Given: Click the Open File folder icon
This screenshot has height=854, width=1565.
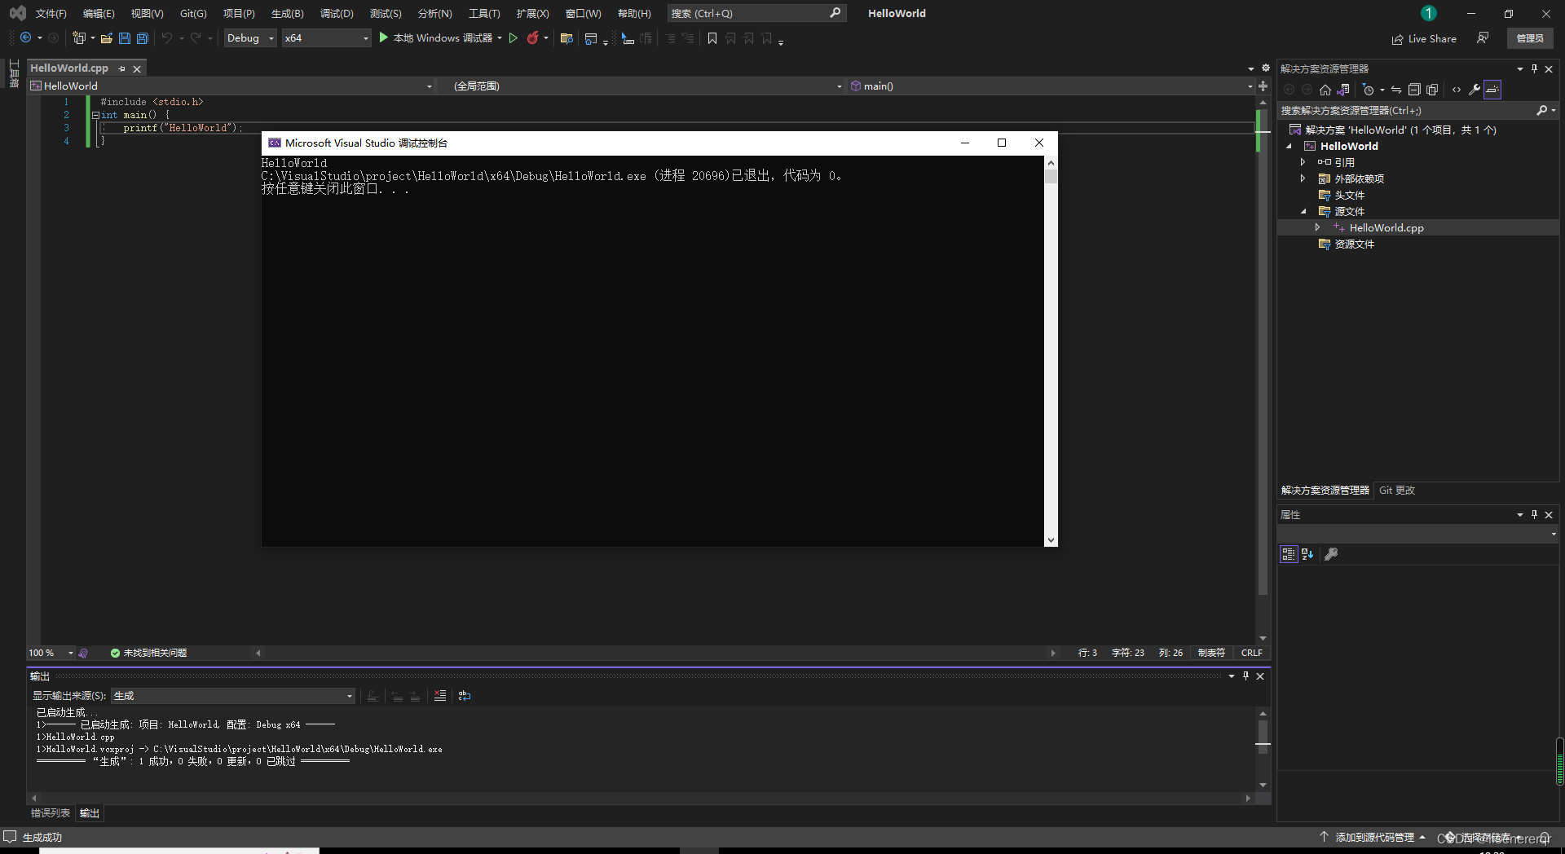Looking at the screenshot, I should coord(106,37).
